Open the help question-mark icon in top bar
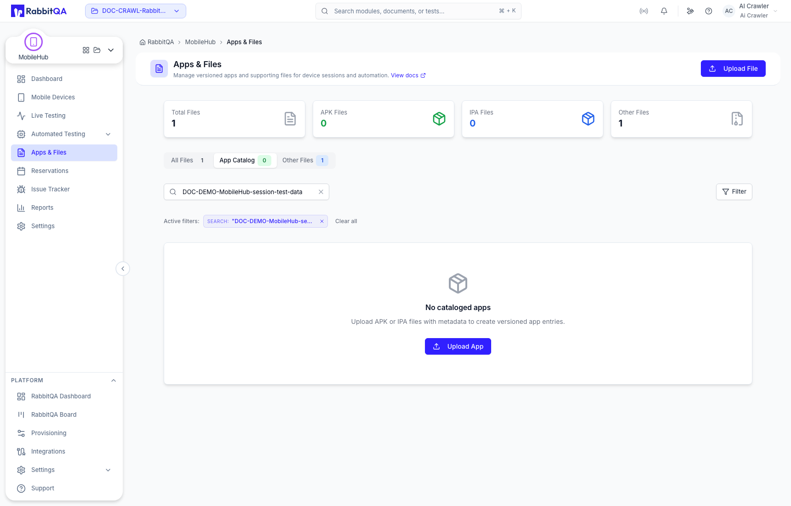 [709, 11]
